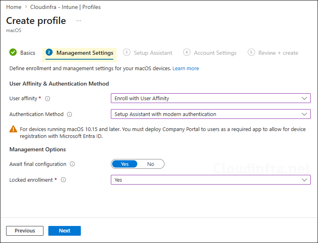Open the User affinity dropdown
This screenshot has width=318, height=243.
click(210, 98)
